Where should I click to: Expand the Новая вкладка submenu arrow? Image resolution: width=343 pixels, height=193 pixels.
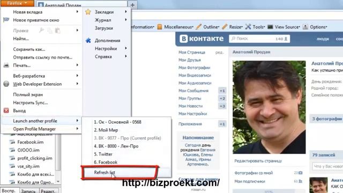77,12
